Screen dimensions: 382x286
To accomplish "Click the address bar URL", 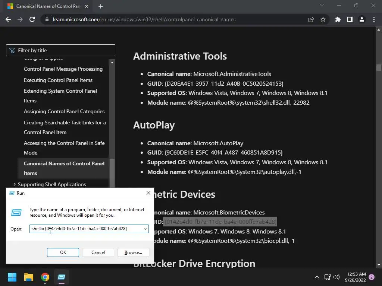I will [x=144, y=19].
